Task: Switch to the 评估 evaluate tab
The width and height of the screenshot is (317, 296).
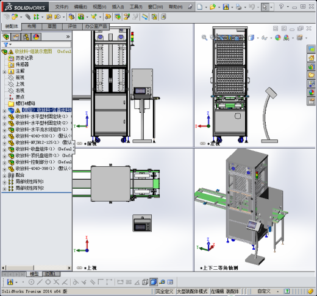Action: (72, 26)
